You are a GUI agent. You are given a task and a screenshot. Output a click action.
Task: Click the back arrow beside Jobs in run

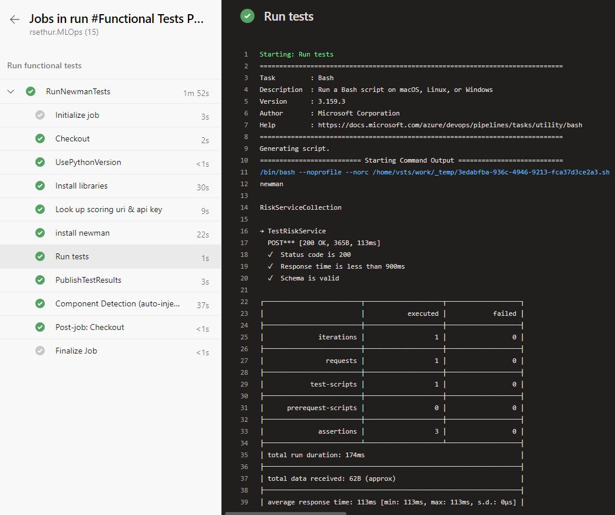[x=15, y=19]
